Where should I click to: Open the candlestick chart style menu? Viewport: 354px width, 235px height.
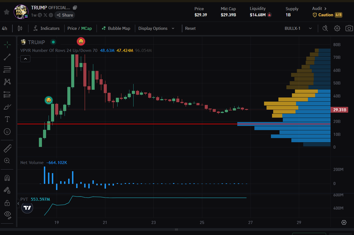(x=20, y=28)
